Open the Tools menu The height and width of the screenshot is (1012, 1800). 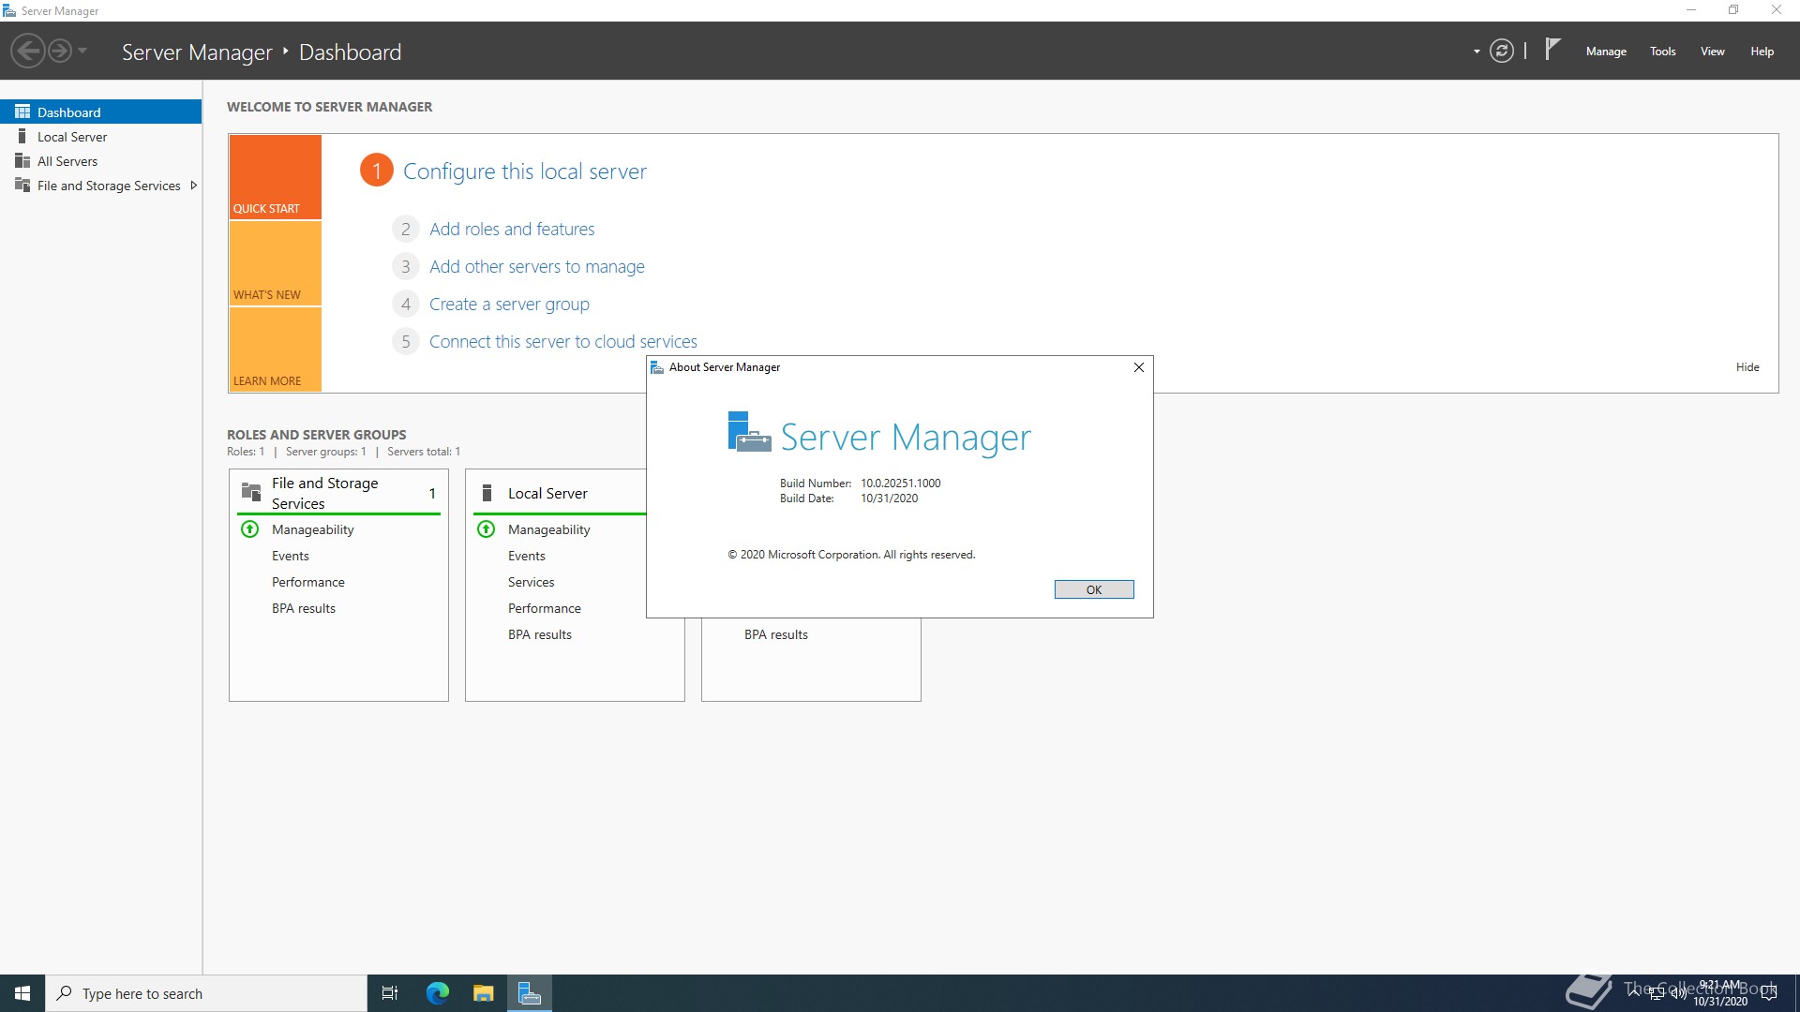pyautogui.click(x=1663, y=52)
